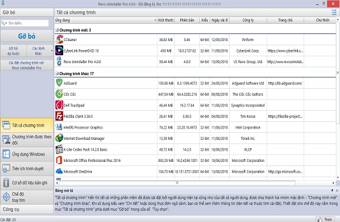Sort by the Chú thích column header
This screenshot has width=340, height=222.
pyautogui.click(x=320, y=20)
